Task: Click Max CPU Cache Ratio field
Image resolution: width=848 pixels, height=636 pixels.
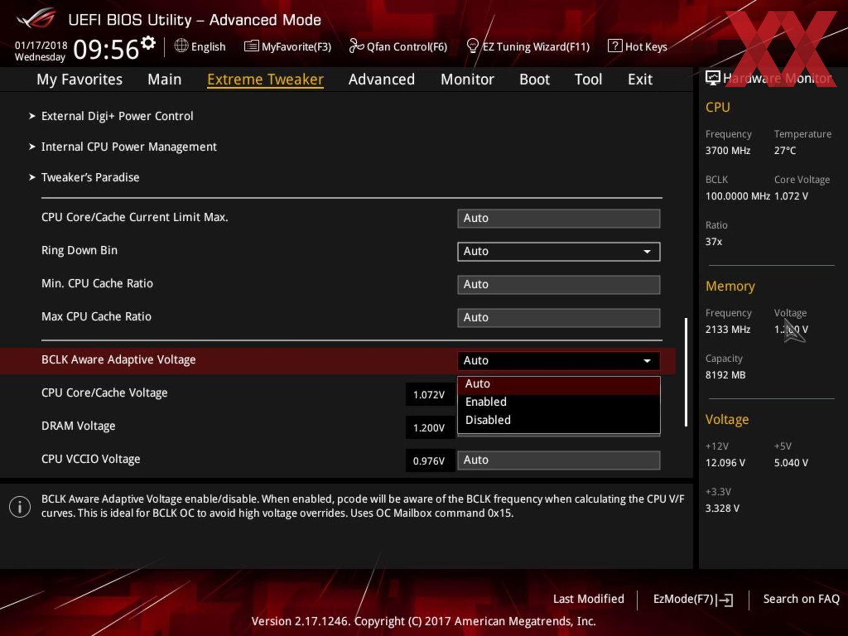Action: (x=559, y=317)
